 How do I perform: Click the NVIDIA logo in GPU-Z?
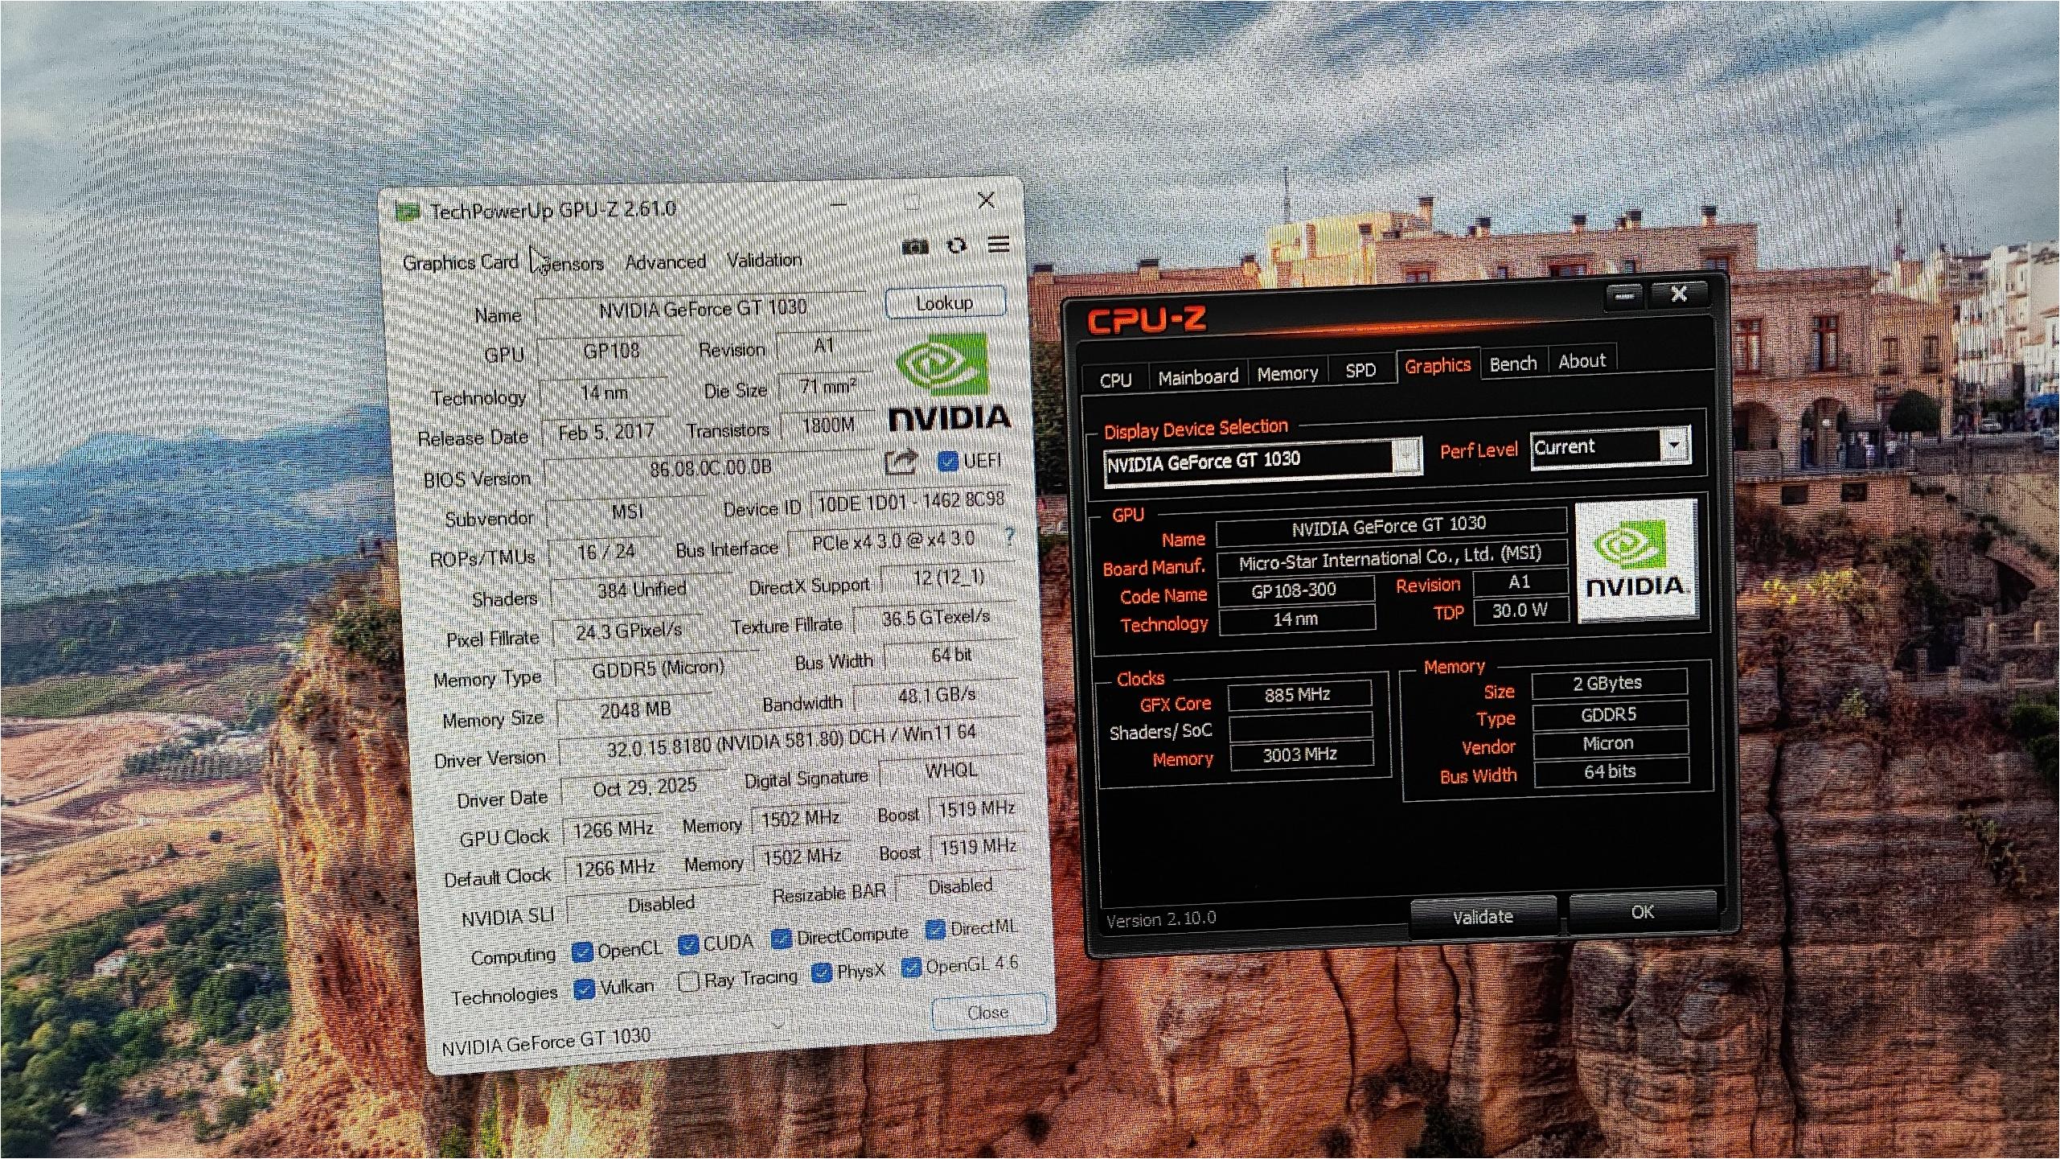coord(947,382)
